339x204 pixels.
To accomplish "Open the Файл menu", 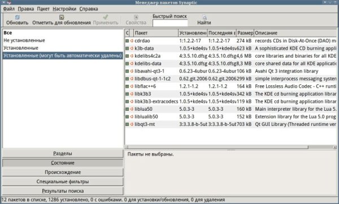I will (8, 9).
